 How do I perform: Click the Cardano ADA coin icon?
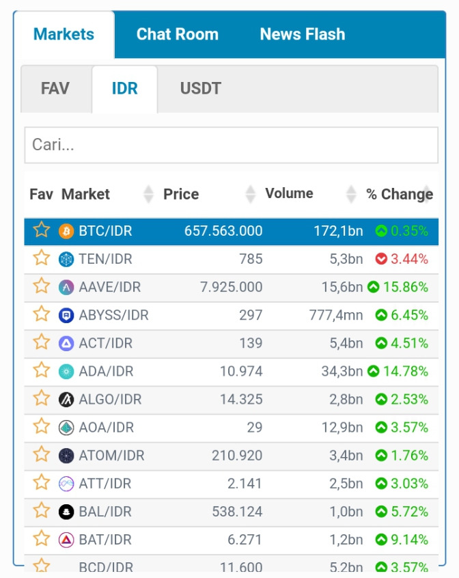(66, 372)
